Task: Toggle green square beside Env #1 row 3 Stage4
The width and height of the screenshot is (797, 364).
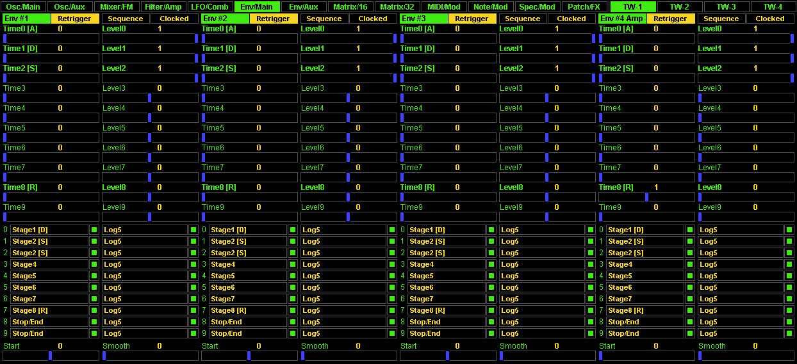Action: (x=94, y=264)
